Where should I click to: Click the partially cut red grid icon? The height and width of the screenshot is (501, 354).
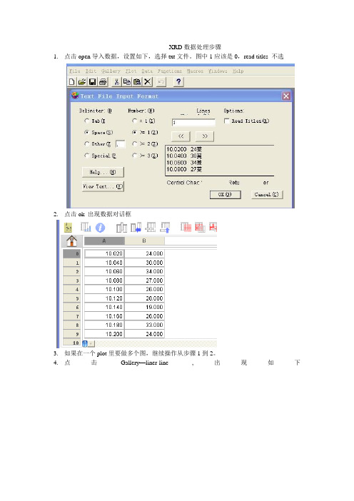coord(213,227)
